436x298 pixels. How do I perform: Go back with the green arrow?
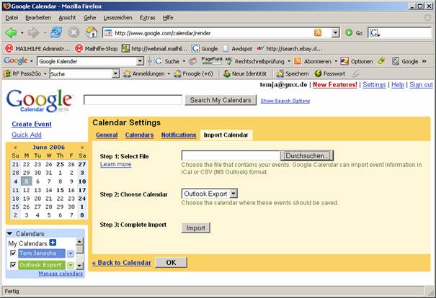click(11, 33)
